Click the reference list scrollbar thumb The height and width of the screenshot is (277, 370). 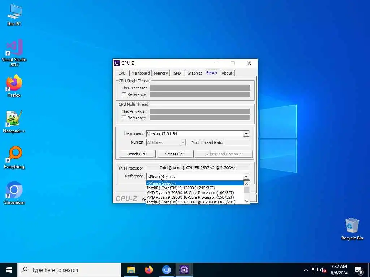(246, 190)
